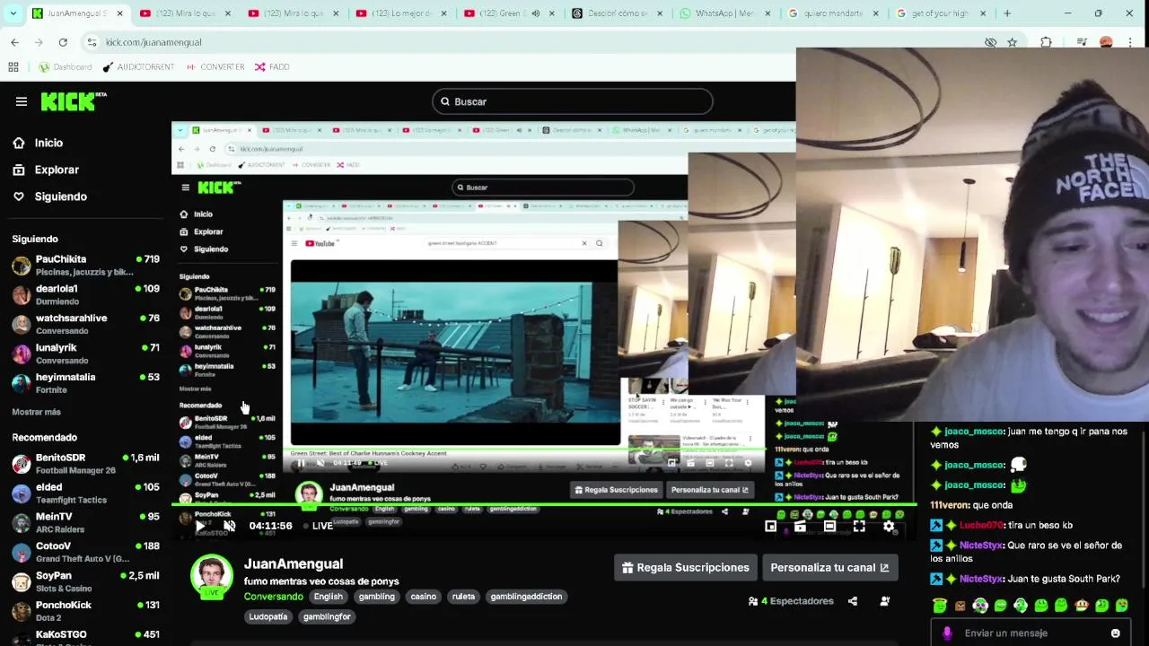Mute the Green Street YouTube tab
1149x646 pixels.
536,13
